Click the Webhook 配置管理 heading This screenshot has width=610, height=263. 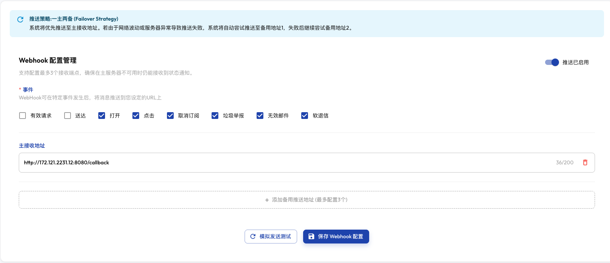[48, 60]
